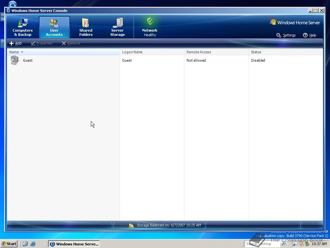
Task: Launch Internet Explorer from quick launch
Action: click(33, 244)
